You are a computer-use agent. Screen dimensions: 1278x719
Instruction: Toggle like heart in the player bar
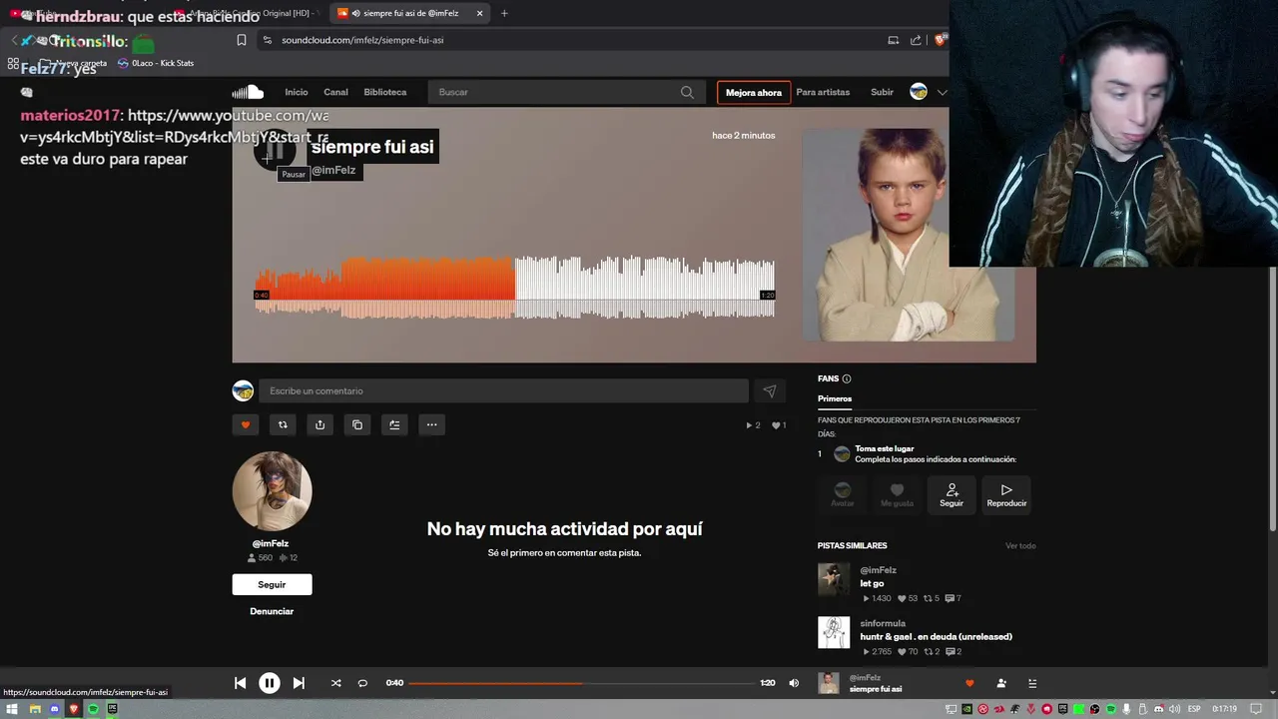click(969, 683)
